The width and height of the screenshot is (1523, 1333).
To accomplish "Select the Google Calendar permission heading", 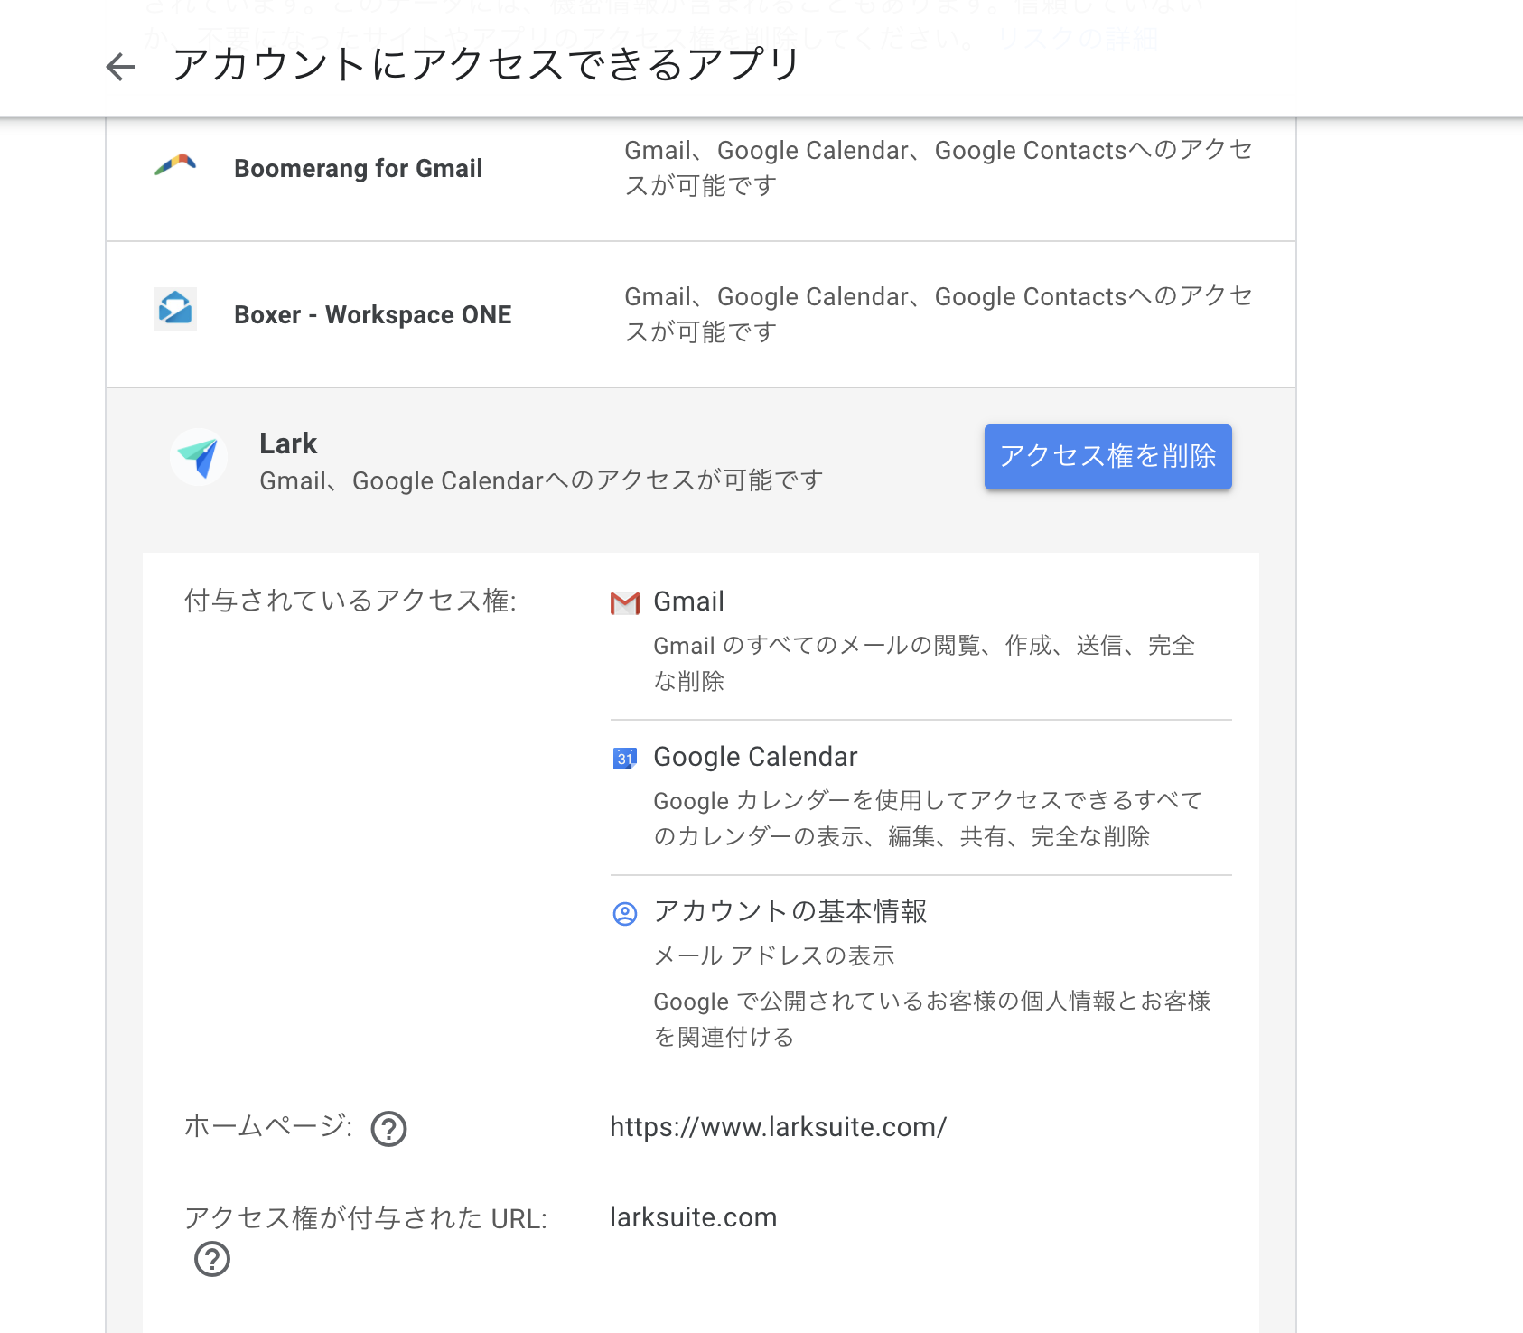I will (x=755, y=757).
